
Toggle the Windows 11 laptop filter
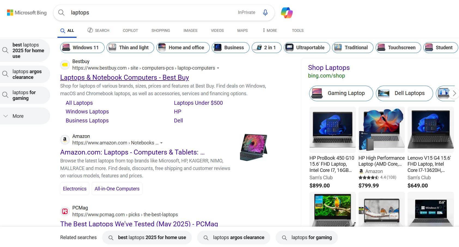pos(82,47)
